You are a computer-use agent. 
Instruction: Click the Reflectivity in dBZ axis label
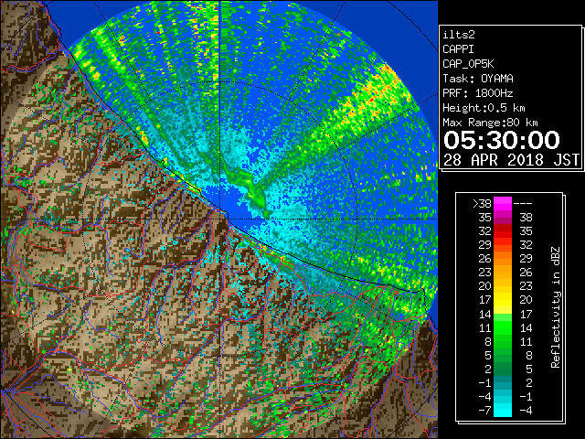click(556, 307)
